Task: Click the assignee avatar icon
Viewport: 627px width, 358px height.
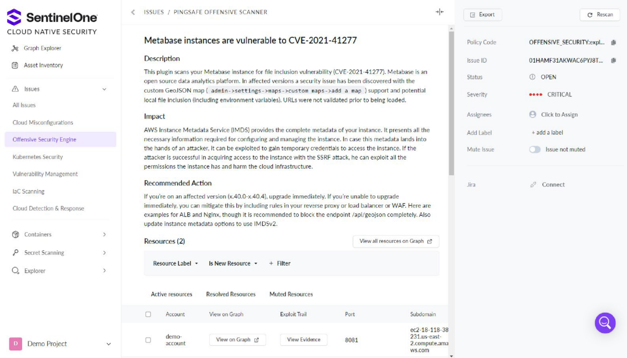Action: [x=532, y=115]
